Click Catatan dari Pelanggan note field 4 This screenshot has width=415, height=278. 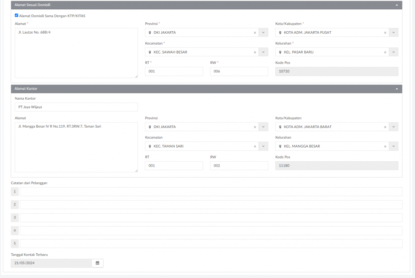point(211,231)
